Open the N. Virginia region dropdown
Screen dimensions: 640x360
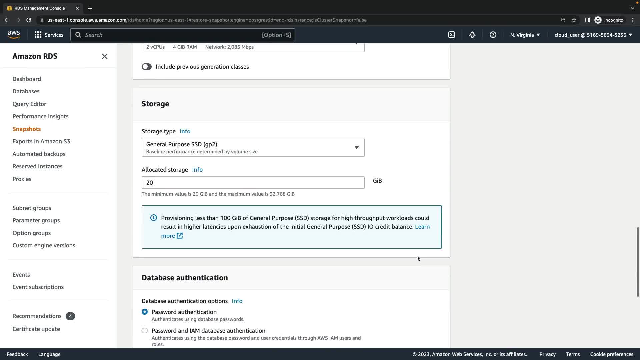pyautogui.click(x=525, y=35)
